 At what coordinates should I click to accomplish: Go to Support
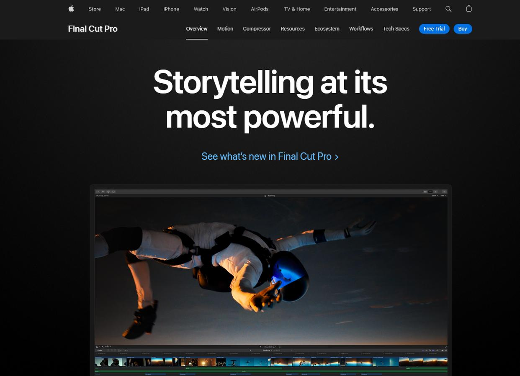click(x=422, y=9)
